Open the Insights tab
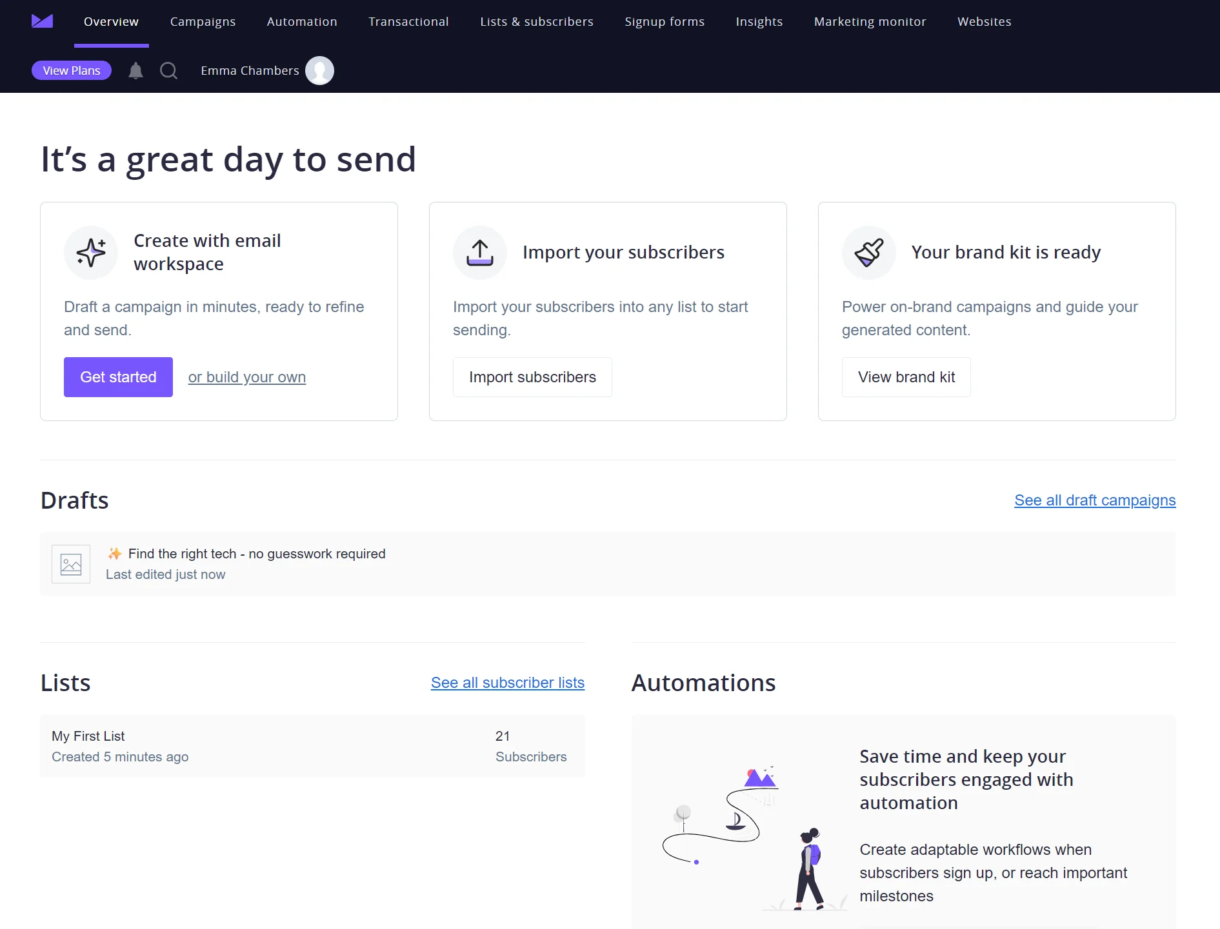Viewport: 1220px width, 929px height. [759, 21]
